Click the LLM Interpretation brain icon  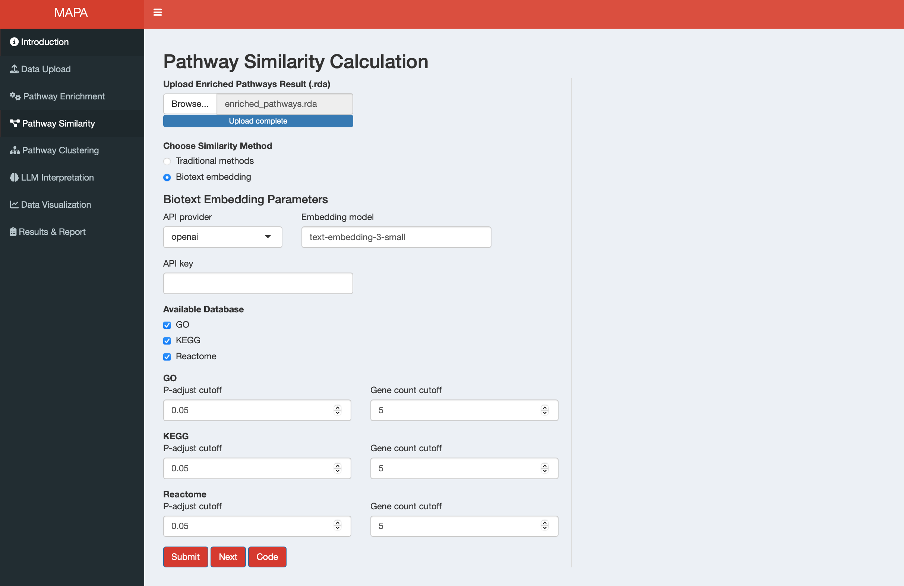pos(14,178)
